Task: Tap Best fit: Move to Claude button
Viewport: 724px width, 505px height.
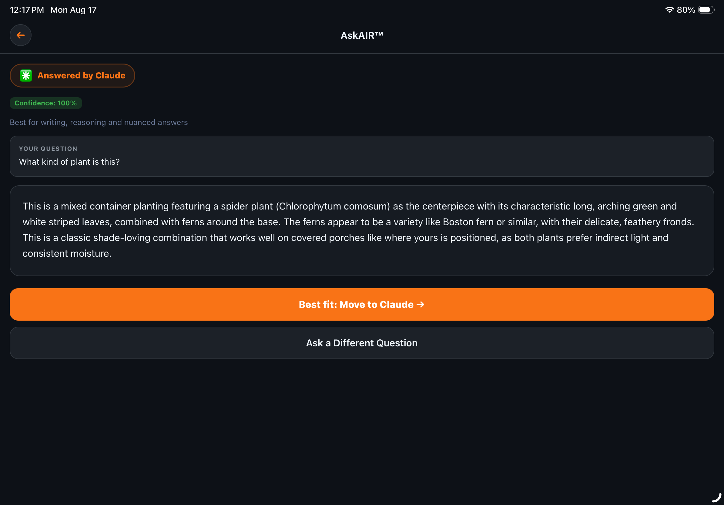Action: (362, 305)
